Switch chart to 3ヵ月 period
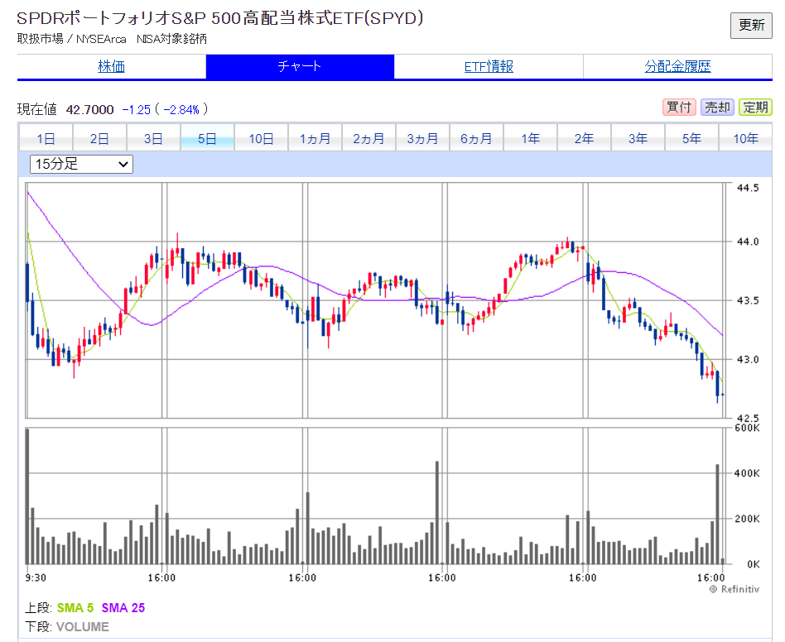This screenshot has width=785, height=642. [x=422, y=138]
